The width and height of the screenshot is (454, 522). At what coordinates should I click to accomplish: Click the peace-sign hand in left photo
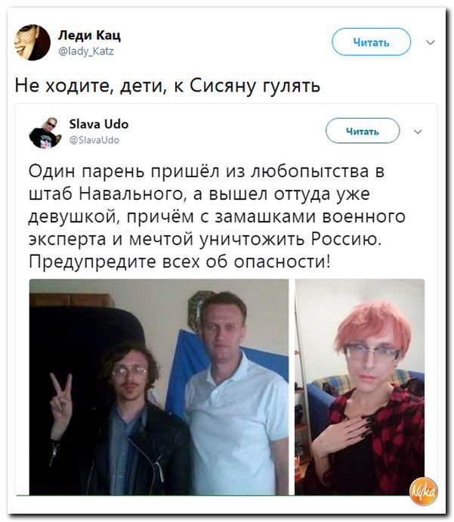(61, 401)
